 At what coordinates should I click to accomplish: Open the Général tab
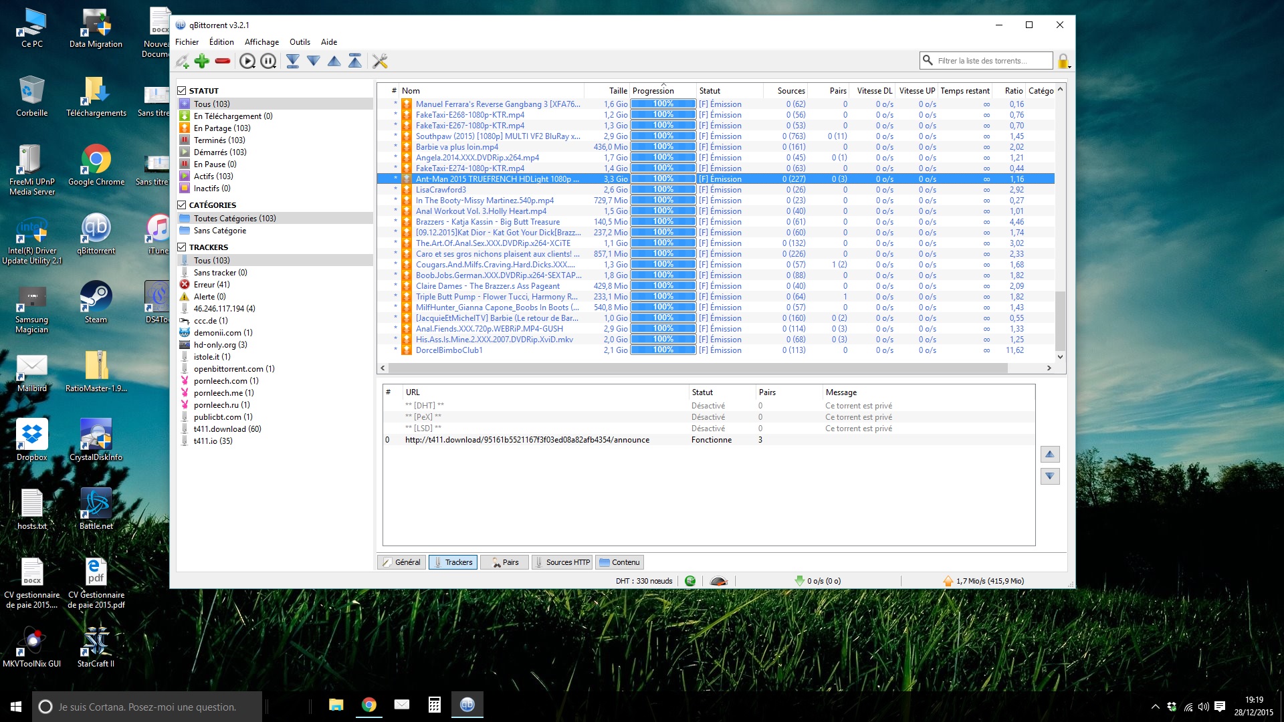pyautogui.click(x=402, y=562)
